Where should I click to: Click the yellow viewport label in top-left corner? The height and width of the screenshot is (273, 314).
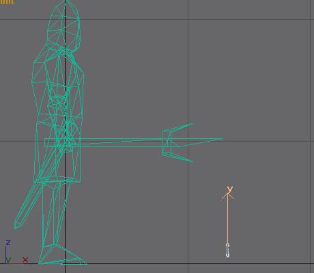(6, 2)
